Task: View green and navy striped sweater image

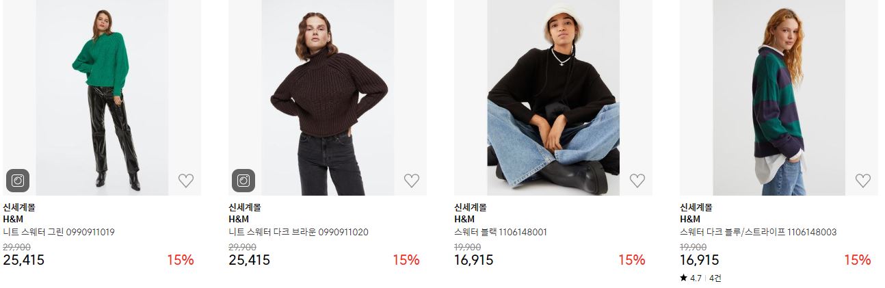Action: (x=779, y=98)
